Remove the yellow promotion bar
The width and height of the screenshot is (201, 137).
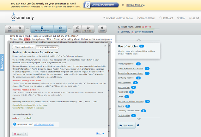136,5
